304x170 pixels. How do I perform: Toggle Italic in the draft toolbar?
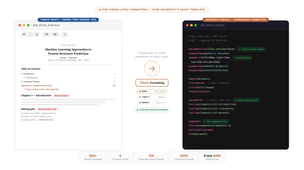coord(30,34)
